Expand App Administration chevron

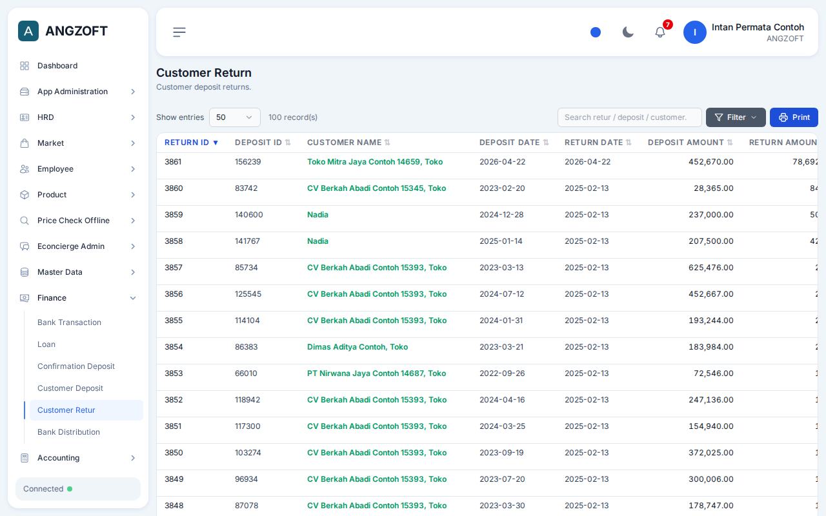pos(133,92)
